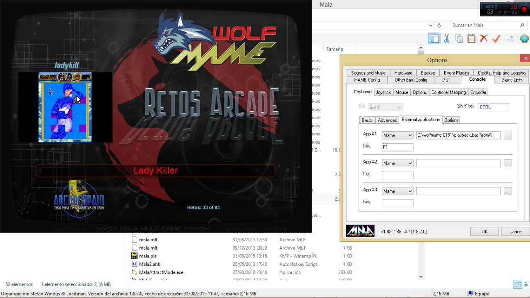This screenshot has height=298, width=530.
Task: Click the mala.mlt file icon
Action: point(134,248)
